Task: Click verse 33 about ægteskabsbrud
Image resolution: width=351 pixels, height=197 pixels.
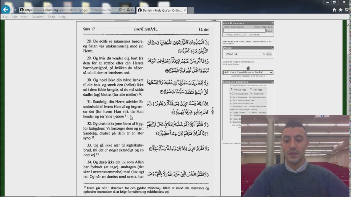Action: click(113, 150)
